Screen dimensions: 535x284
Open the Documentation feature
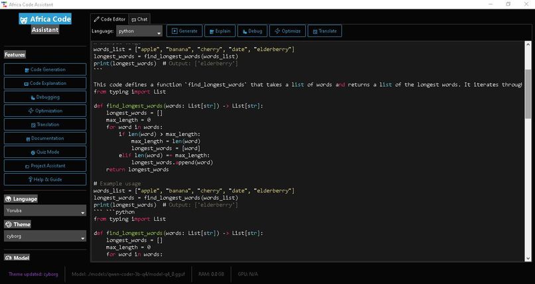45,139
